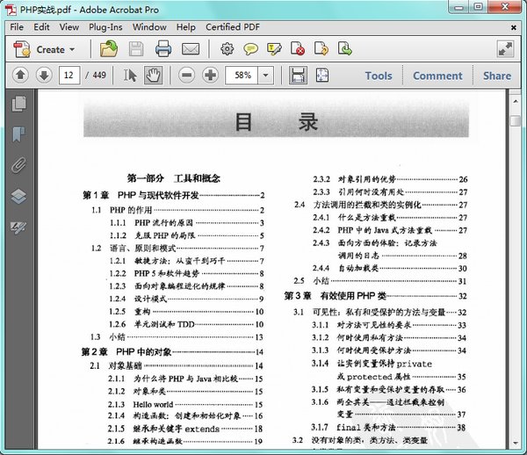Expand the Create button dropdown

tap(72, 50)
